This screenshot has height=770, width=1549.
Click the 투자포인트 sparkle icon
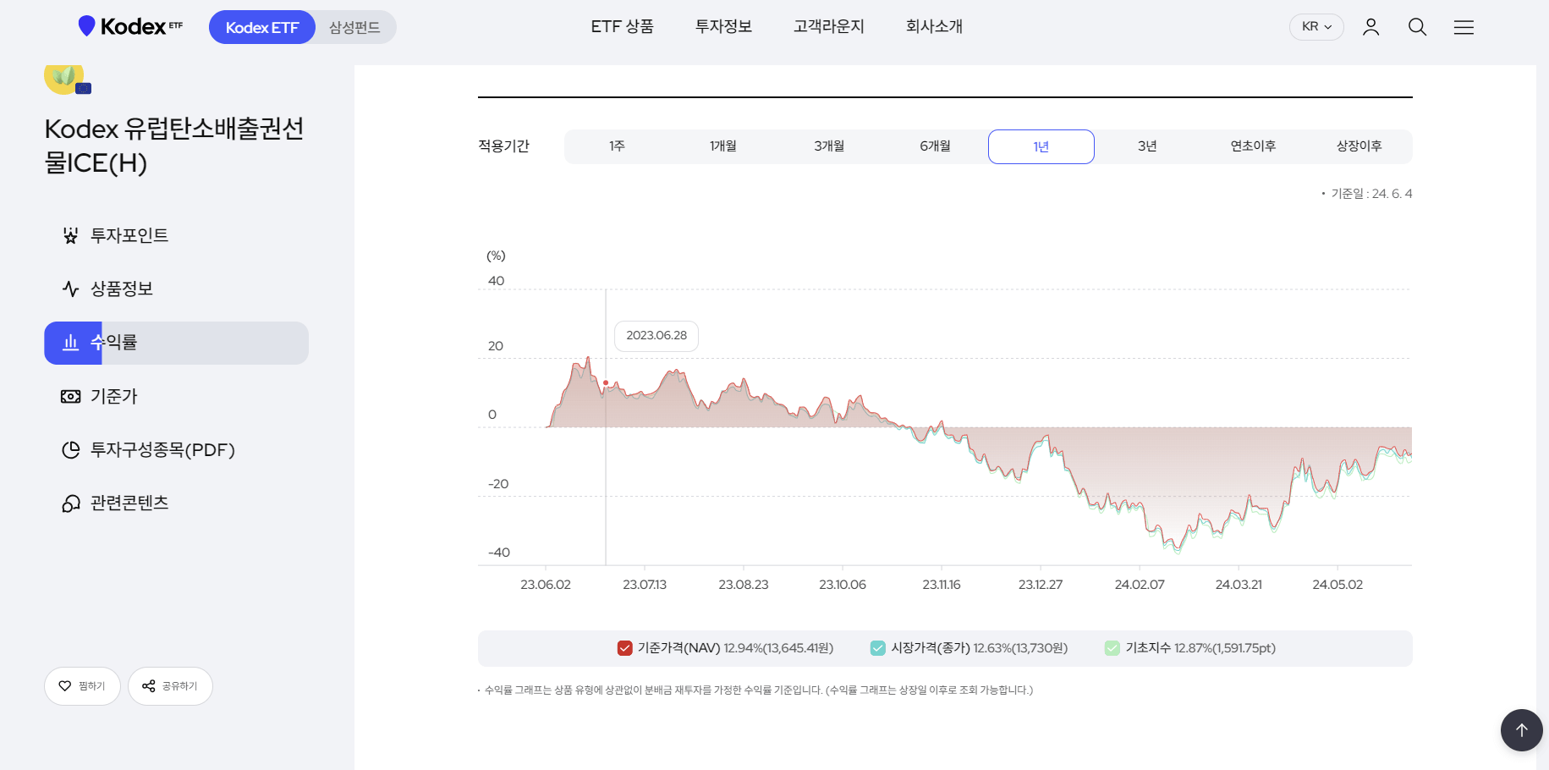pos(71,235)
